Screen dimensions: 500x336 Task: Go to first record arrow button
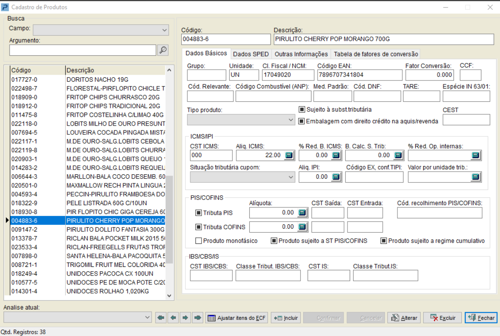(161, 318)
